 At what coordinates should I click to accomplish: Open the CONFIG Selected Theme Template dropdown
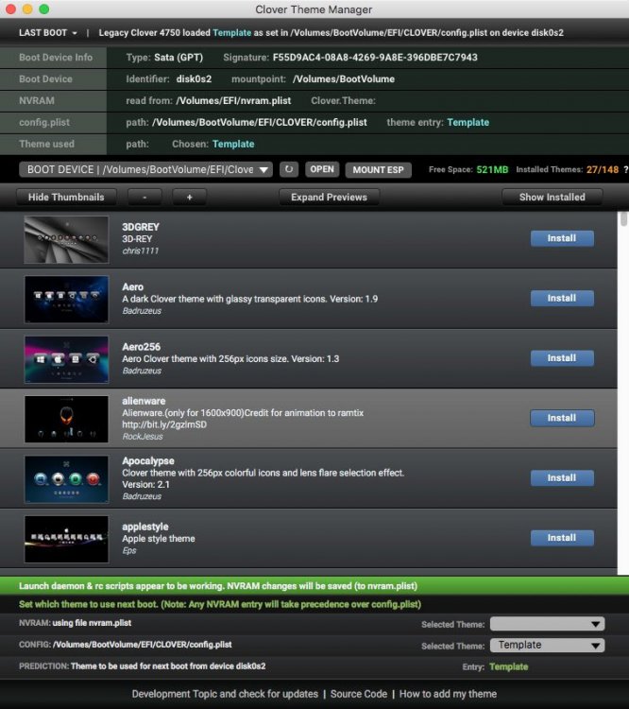tap(547, 646)
